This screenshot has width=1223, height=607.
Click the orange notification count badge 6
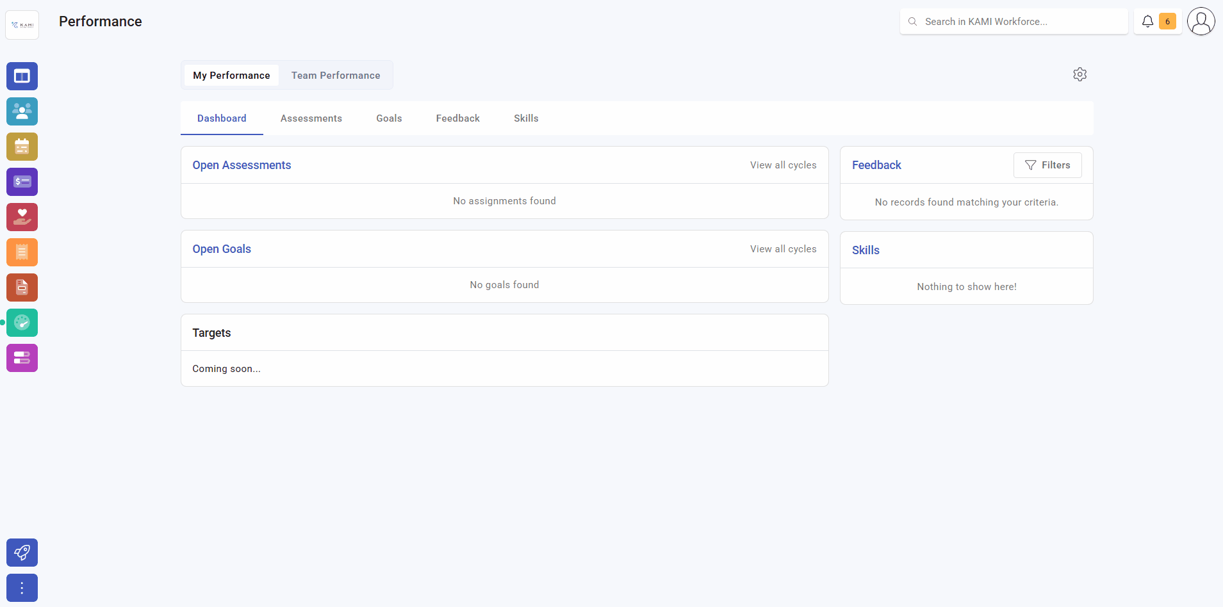click(x=1167, y=21)
